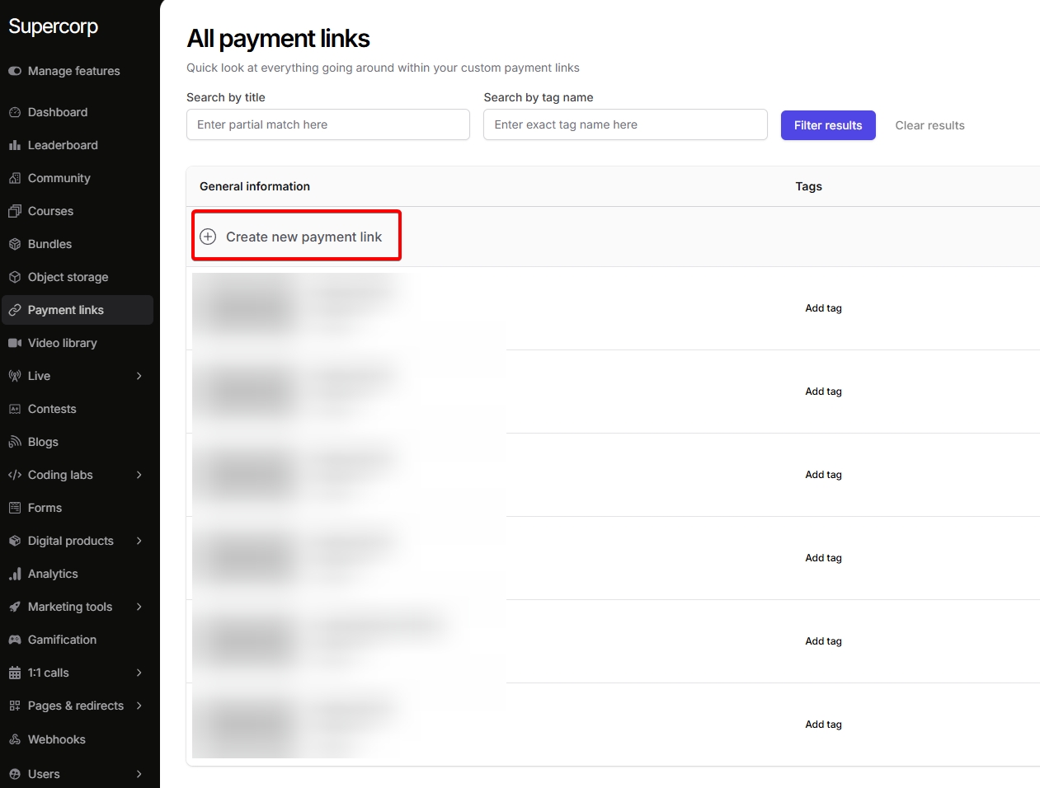Open the Courses menu item
This screenshot has width=1040, height=788.
pyautogui.click(x=50, y=211)
